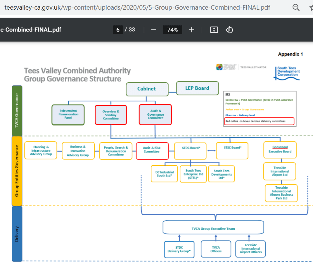Select Overview & Scrutiny Committee box
This screenshot has width=313, height=267.
point(111,115)
